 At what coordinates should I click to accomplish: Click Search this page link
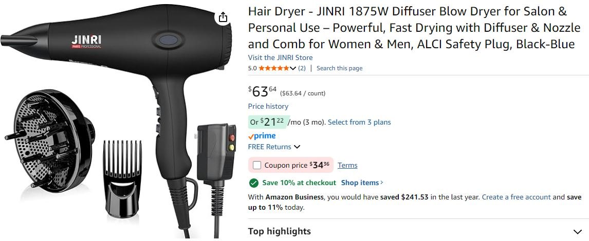(340, 68)
